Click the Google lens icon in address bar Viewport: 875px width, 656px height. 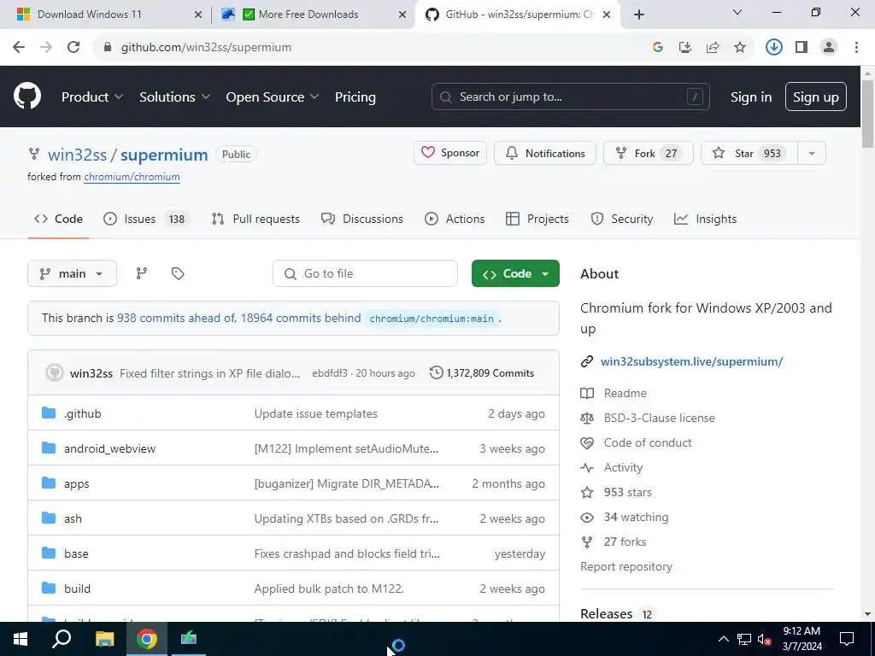(x=657, y=48)
